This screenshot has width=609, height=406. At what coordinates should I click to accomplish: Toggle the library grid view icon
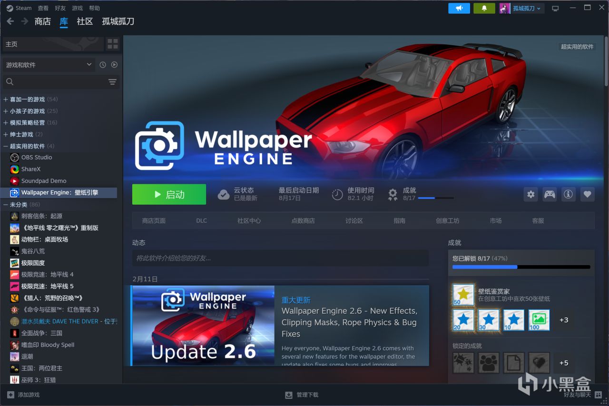[x=112, y=44]
